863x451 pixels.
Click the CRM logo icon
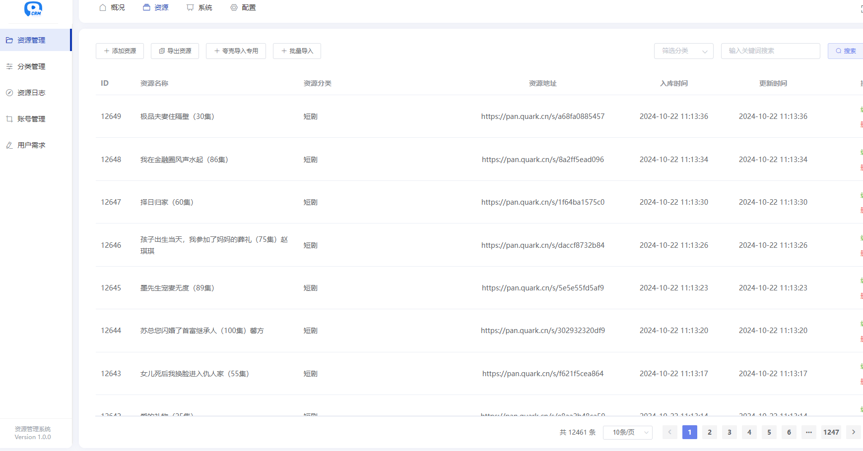tap(33, 8)
